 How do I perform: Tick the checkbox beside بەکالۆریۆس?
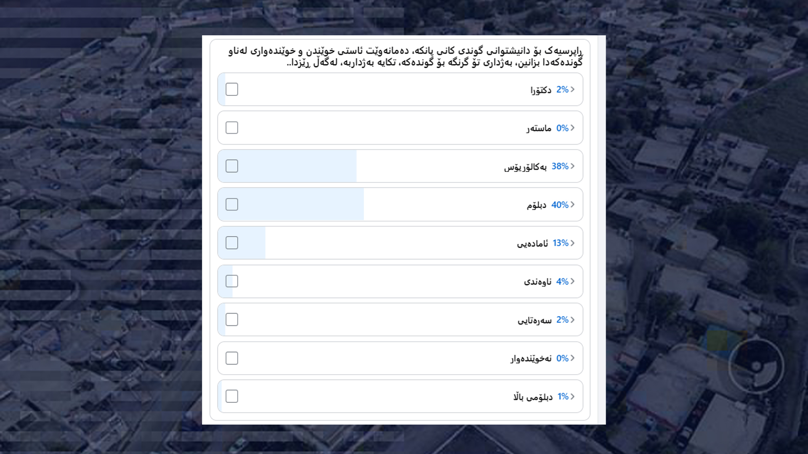coord(232,166)
